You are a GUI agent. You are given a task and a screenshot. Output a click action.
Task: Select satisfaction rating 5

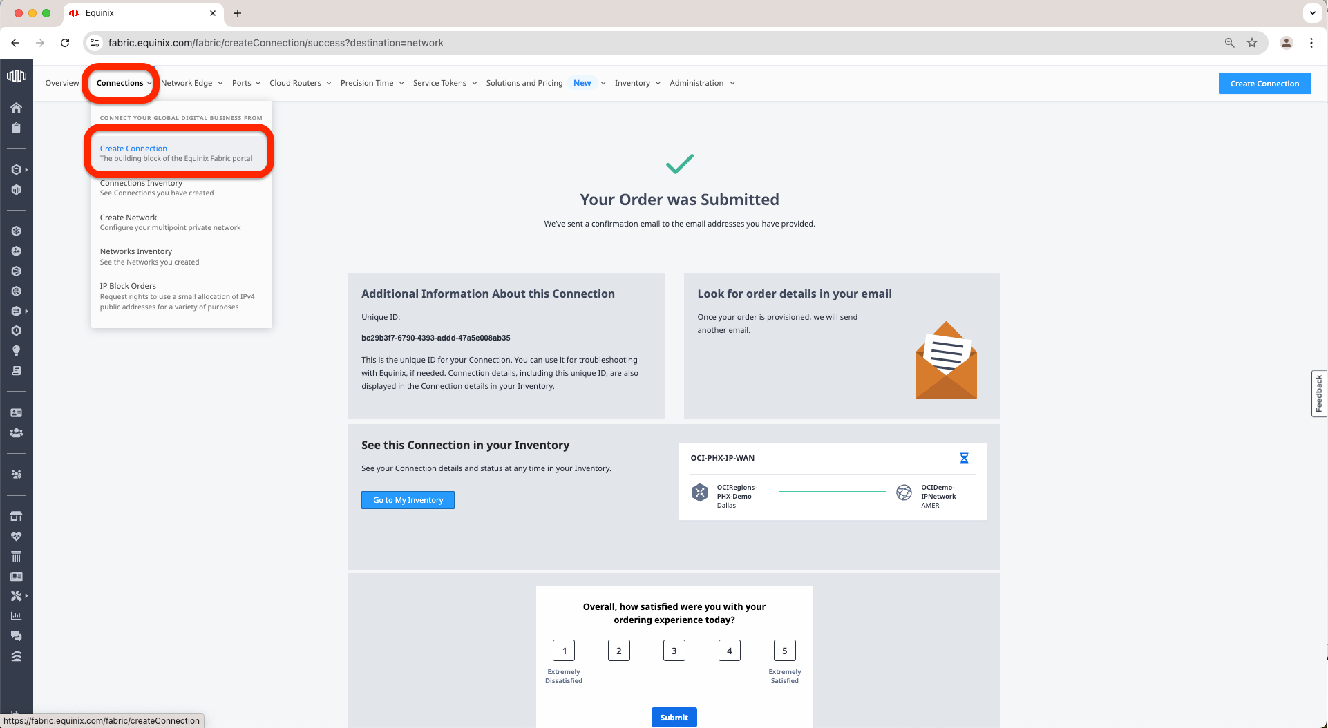pyautogui.click(x=785, y=651)
